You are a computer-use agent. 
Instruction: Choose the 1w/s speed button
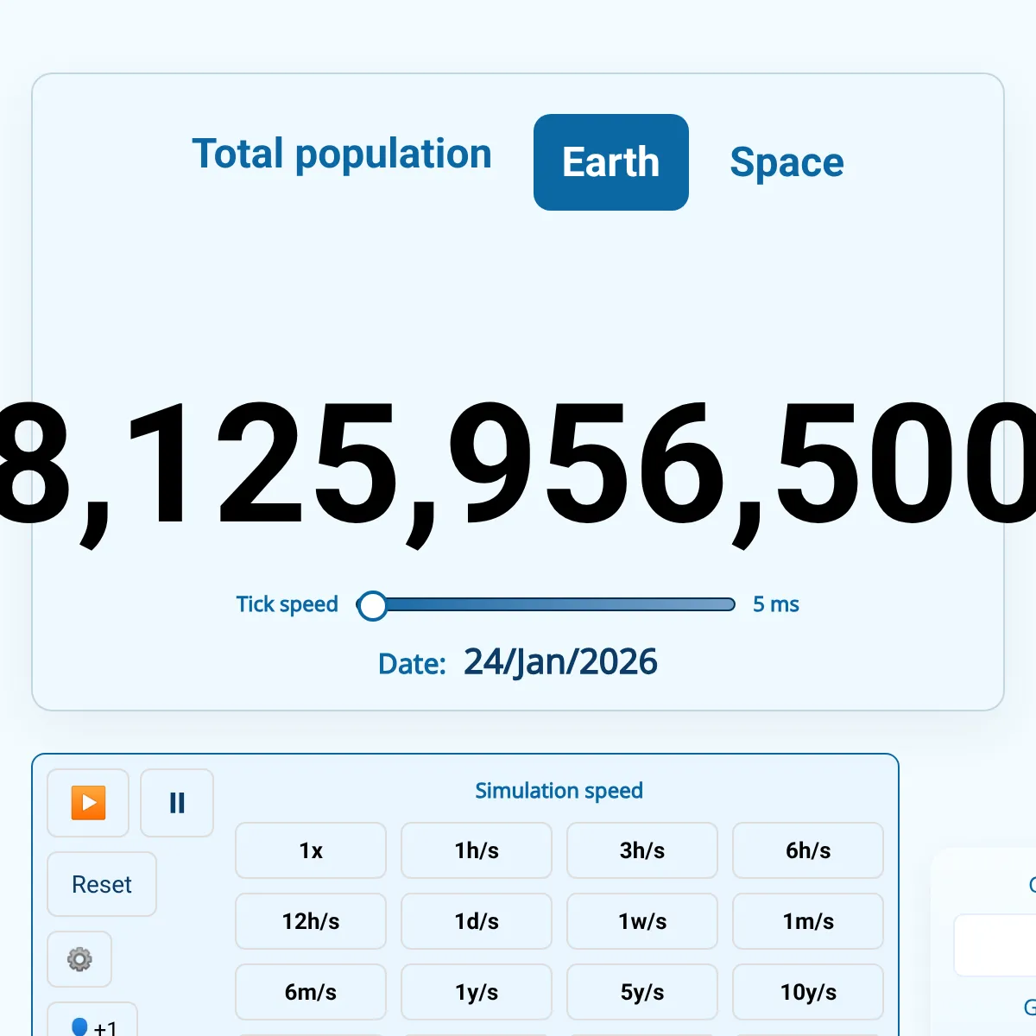[x=642, y=921]
